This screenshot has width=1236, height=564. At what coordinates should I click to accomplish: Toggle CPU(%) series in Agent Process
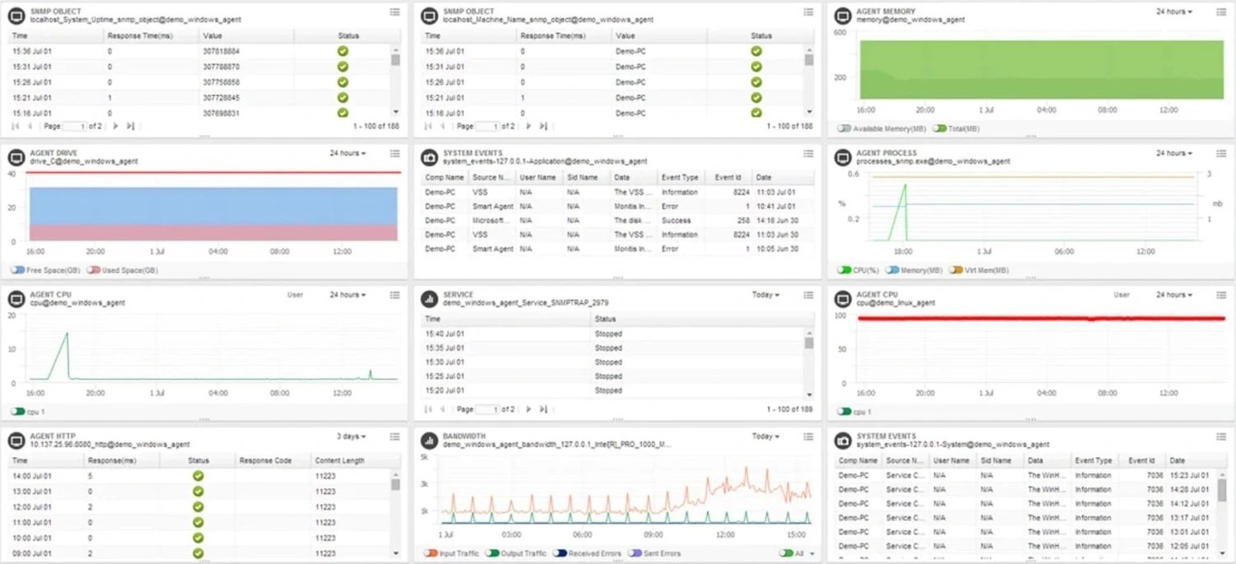[844, 270]
